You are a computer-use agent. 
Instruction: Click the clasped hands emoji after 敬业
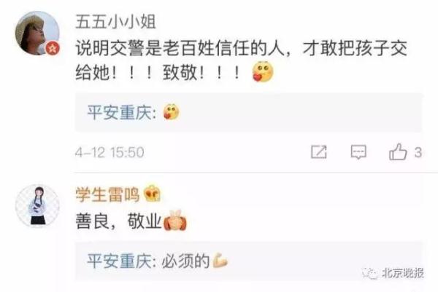[x=175, y=221]
